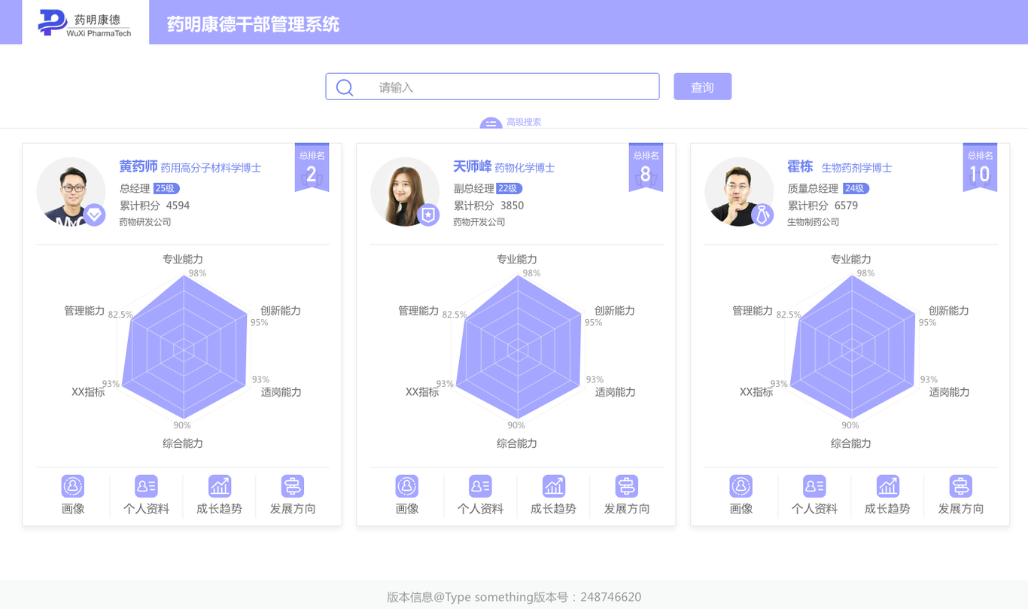Screen dimensions: 1028x609
Task: Click the WuXi PharmaTech logo
Action: (x=85, y=23)
